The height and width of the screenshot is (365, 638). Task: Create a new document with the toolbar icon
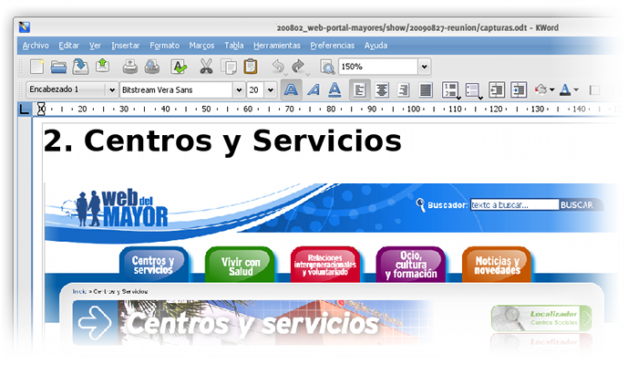tap(36, 67)
